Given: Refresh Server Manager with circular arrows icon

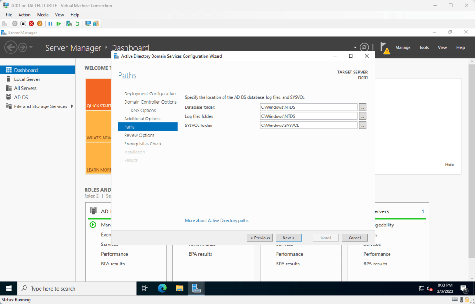Looking at the screenshot, I should [x=364, y=47].
